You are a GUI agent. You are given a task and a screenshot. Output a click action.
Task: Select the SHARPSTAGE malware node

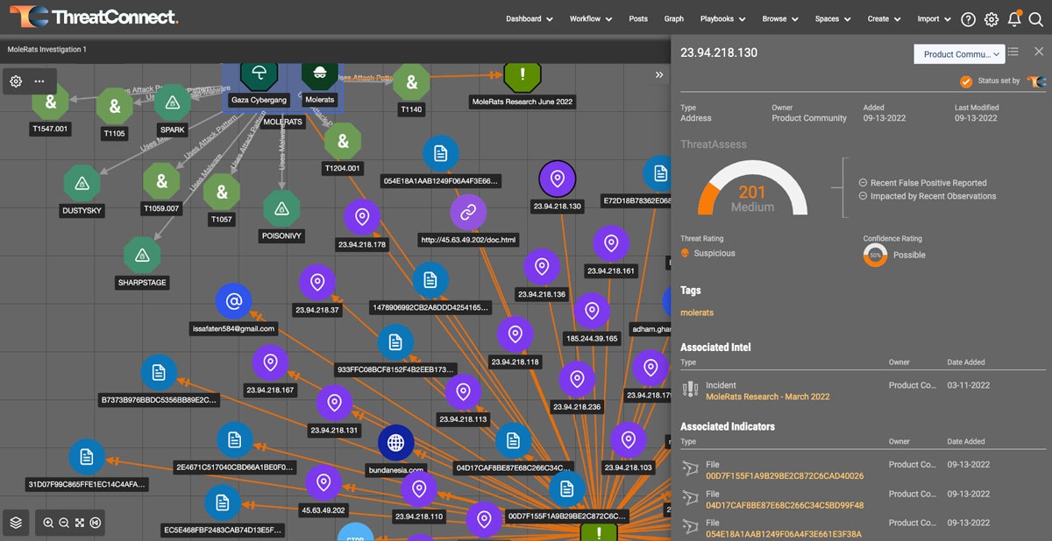(142, 256)
